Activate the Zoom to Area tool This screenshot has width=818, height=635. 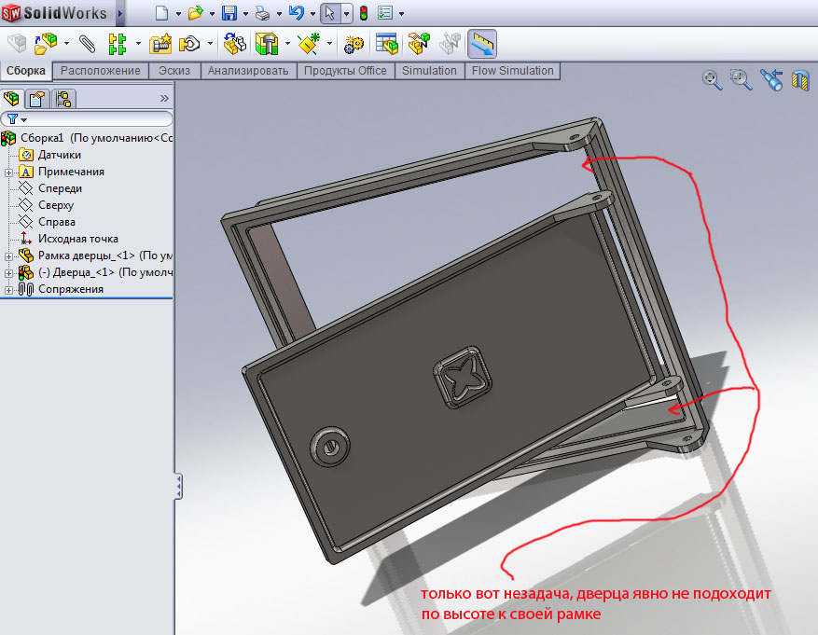coord(742,80)
